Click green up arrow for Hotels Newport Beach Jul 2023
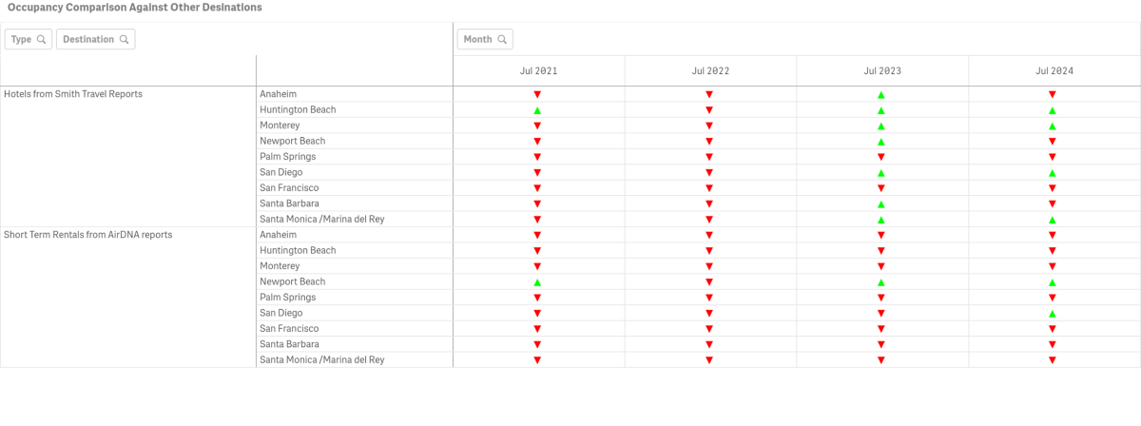 [x=881, y=142]
